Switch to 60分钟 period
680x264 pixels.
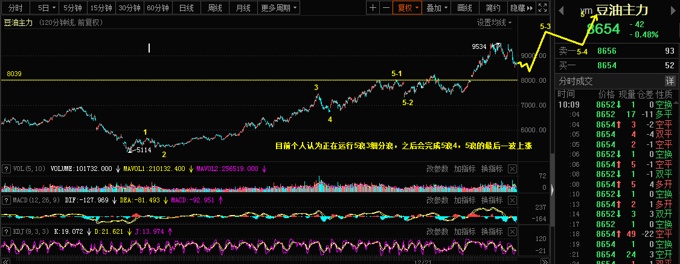(158, 8)
